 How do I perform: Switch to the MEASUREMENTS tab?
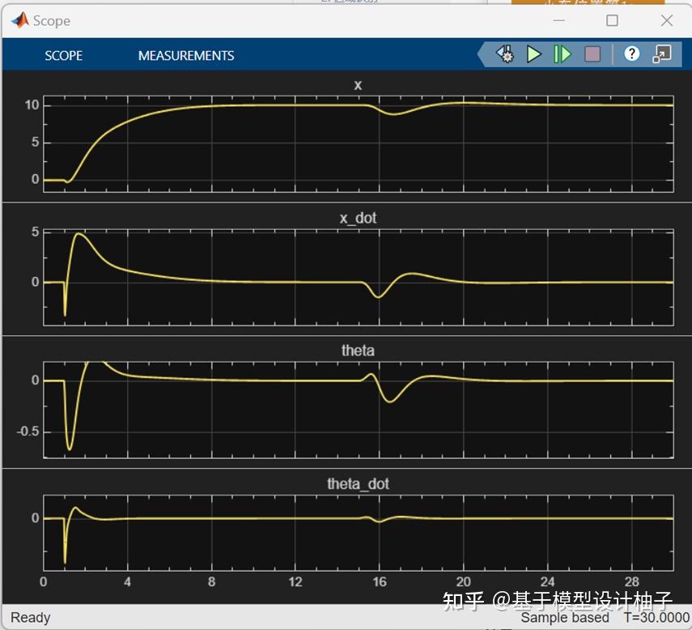pyautogui.click(x=185, y=55)
